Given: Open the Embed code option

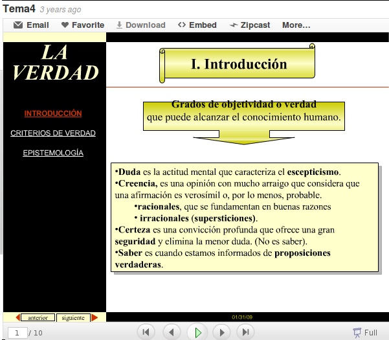Looking at the screenshot, I should tap(197, 25).
